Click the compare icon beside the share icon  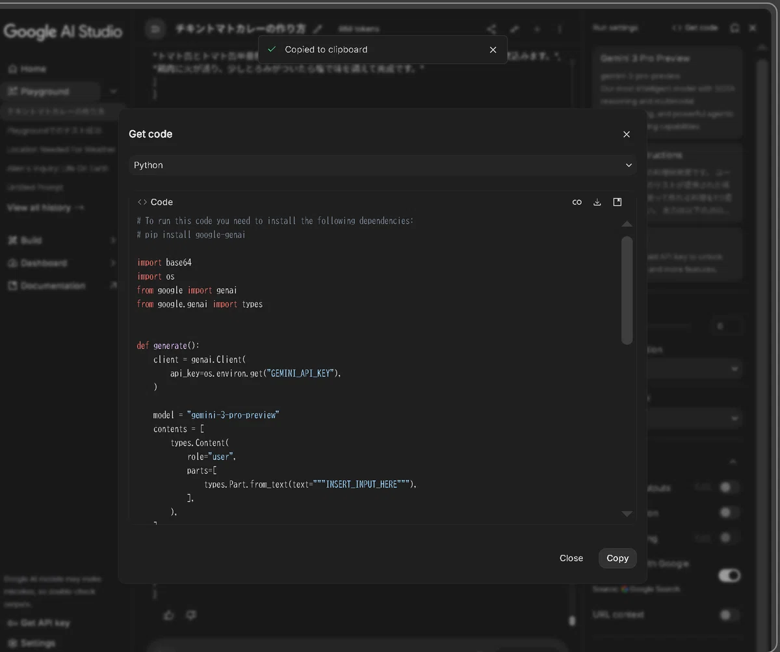coord(514,29)
